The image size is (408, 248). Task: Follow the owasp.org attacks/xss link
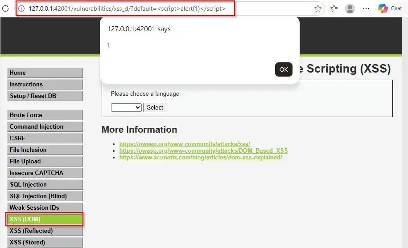coord(185,144)
